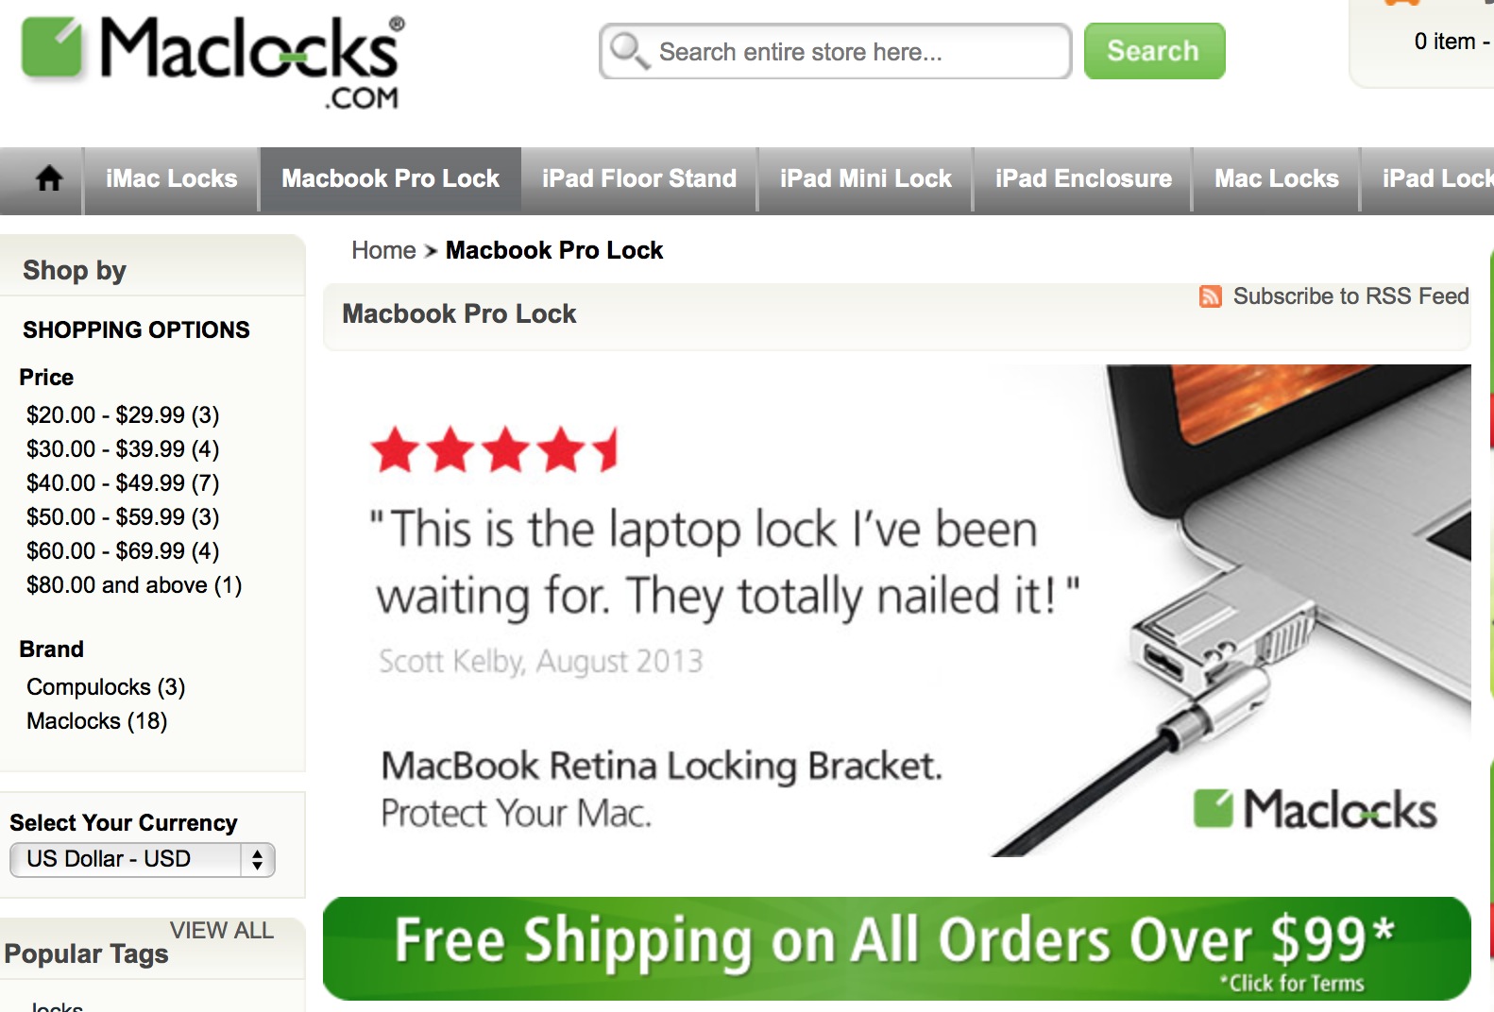Filter by price $40.00 - $49.99
1494x1012 pixels.
[123, 483]
